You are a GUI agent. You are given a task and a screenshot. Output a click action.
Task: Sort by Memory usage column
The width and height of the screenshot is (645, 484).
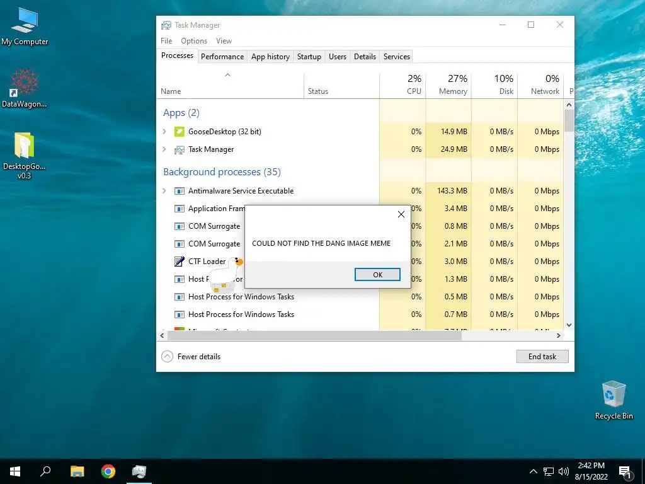(448, 86)
